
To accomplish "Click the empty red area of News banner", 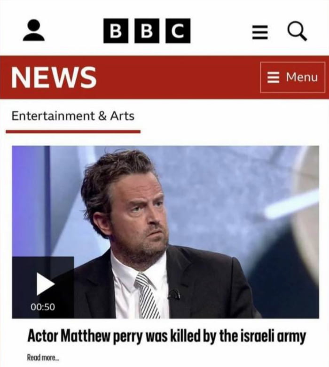I will (x=178, y=77).
